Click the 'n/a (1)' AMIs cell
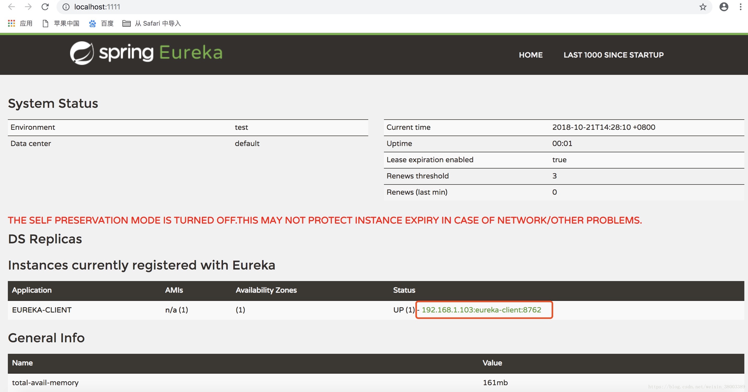Screen dimensions: 748x392 [177, 310]
